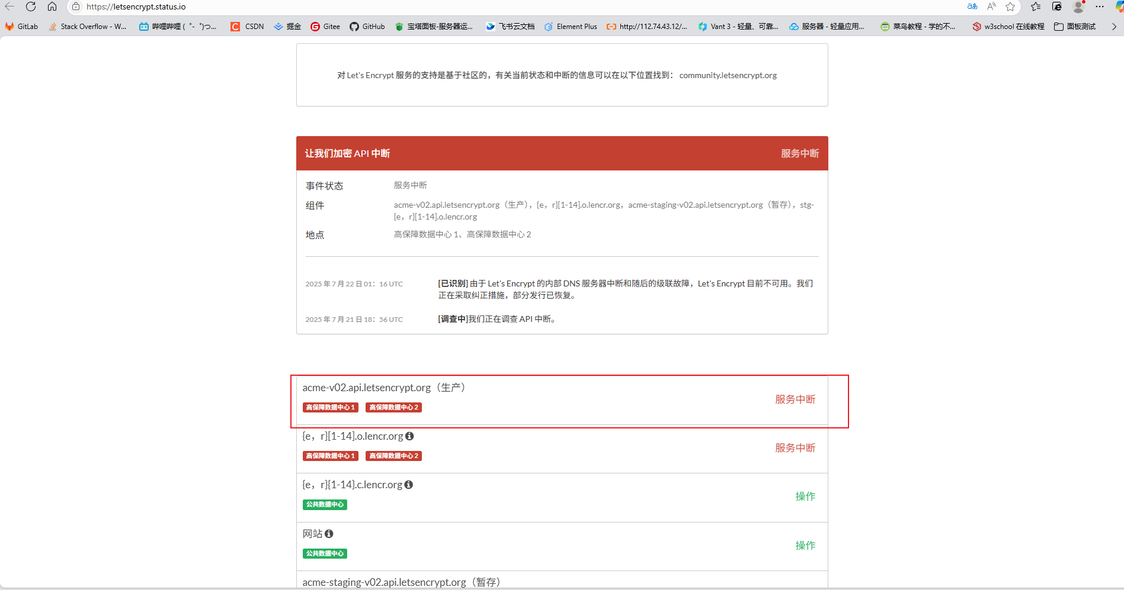The width and height of the screenshot is (1124, 590).
Task: Open the 宝塔面板 bookmark
Action: [434, 27]
